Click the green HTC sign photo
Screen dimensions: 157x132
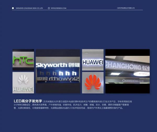coord(23,60)
